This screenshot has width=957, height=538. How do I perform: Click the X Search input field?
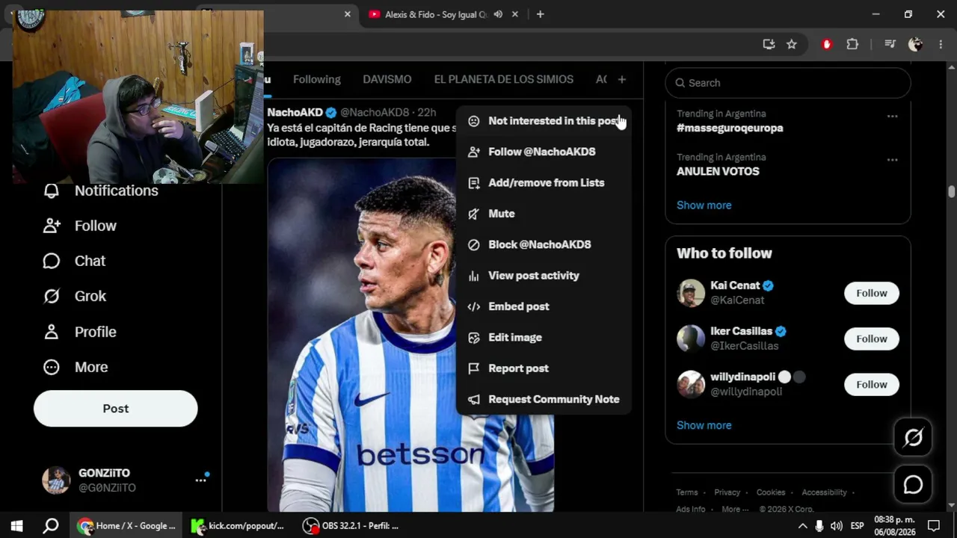click(788, 83)
